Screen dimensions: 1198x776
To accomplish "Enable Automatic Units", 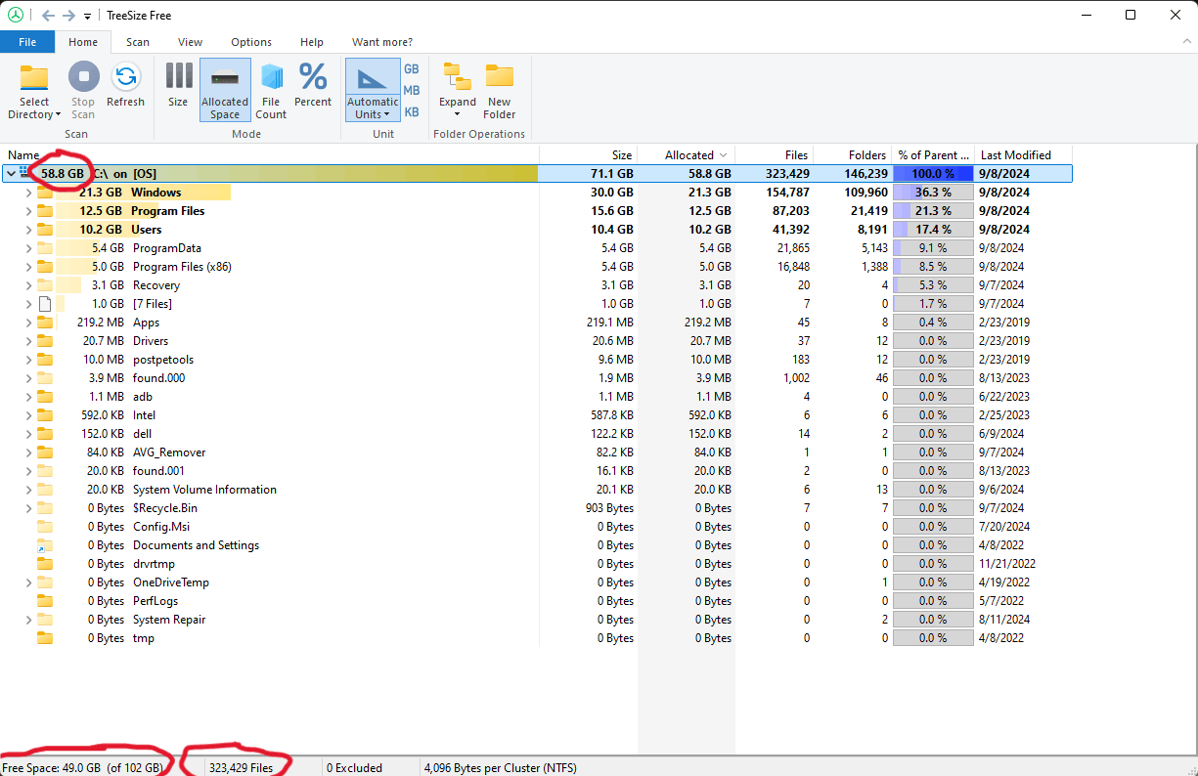I will (373, 91).
